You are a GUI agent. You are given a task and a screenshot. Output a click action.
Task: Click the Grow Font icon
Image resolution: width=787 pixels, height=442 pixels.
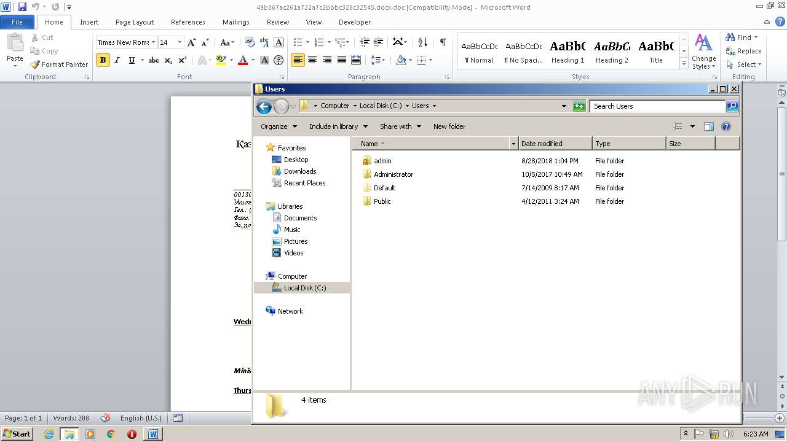point(192,42)
